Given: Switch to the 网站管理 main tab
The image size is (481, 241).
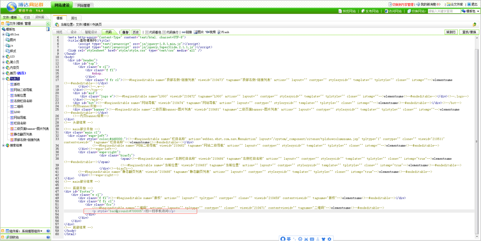Looking at the screenshot, I should pyautogui.click(x=83, y=5).
